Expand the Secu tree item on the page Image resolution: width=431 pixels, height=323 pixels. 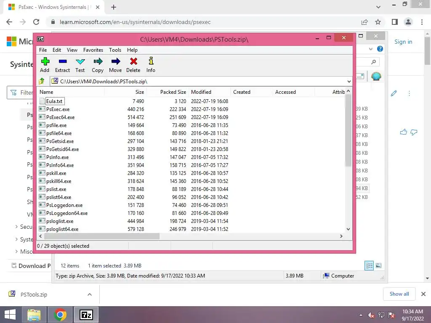(x=16, y=227)
